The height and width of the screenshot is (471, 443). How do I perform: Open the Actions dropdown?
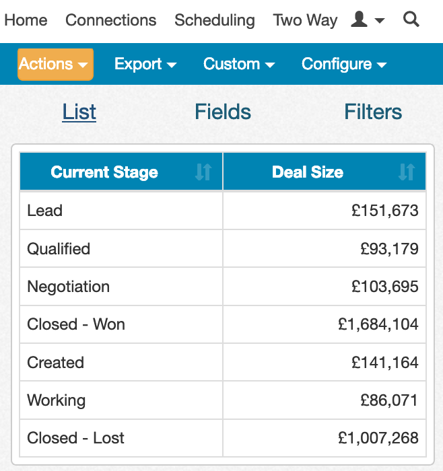tap(55, 65)
